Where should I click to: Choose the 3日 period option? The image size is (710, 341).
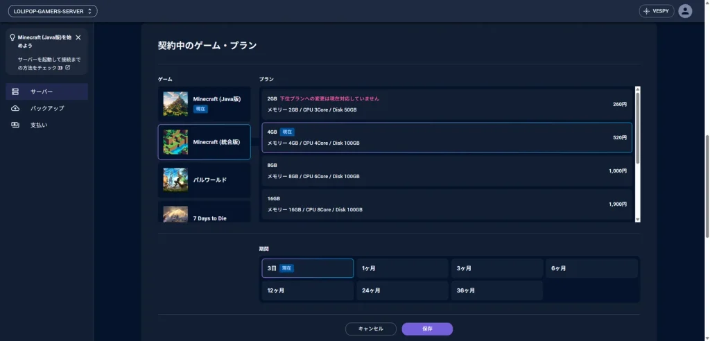pyautogui.click(x=307, y=268)
